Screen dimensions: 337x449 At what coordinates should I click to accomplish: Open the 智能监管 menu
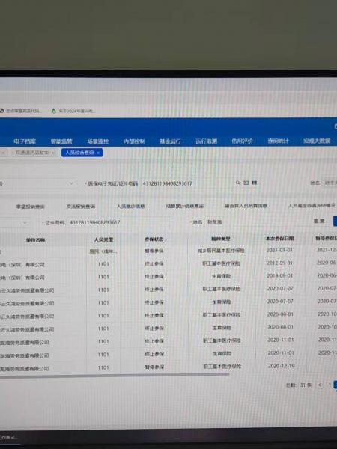pyautogui.click(x=61, y=141)
